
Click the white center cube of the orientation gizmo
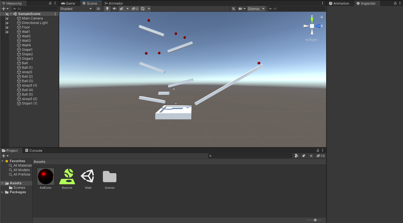pos(312,26)
